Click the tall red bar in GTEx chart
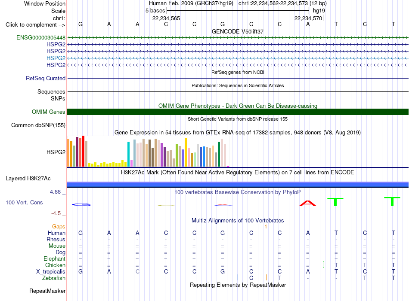The height and width of the screenshot is (301, 409). 84,151
